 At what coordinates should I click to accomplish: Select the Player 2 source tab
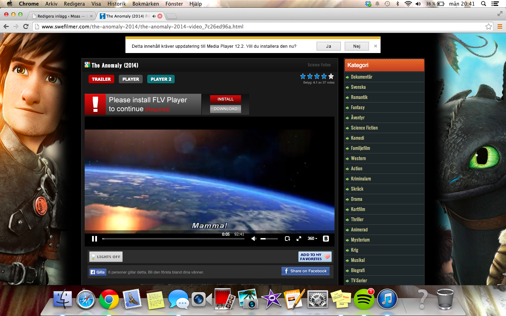click(161, 79)
